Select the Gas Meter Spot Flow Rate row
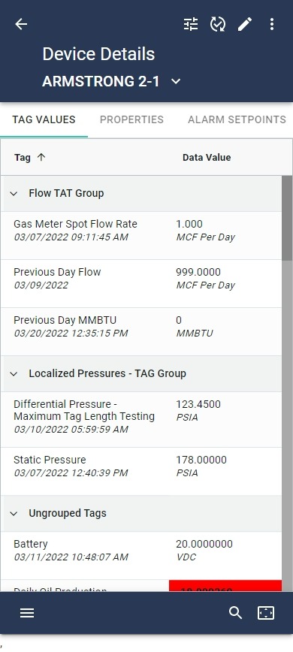 point(141,235)
